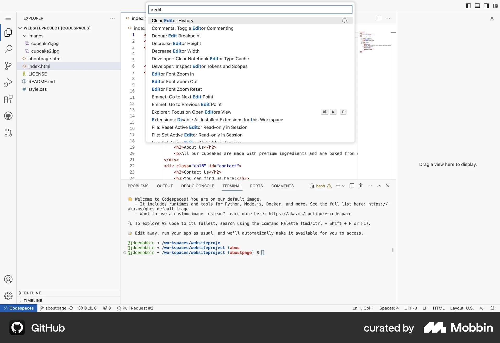Open the Source Control view
This screenshot has height=343, width=500.
pos(8,66)
